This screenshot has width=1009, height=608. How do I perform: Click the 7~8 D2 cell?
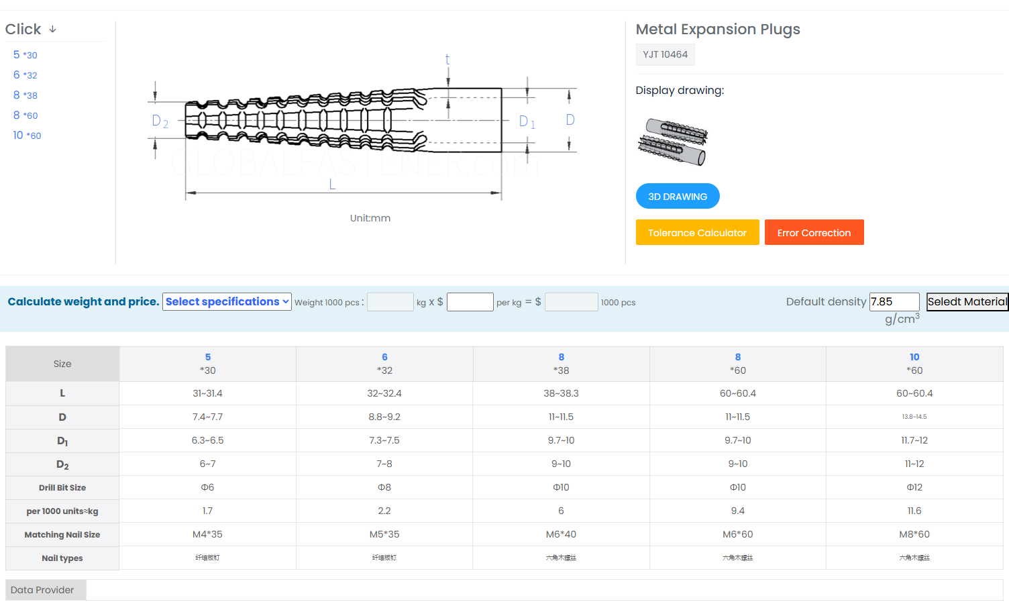click(384, 464)
